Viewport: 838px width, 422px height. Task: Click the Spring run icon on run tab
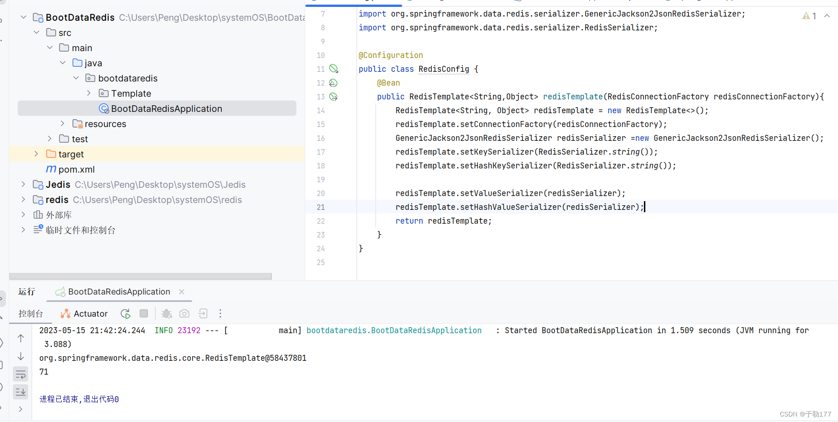click(60, 292)
